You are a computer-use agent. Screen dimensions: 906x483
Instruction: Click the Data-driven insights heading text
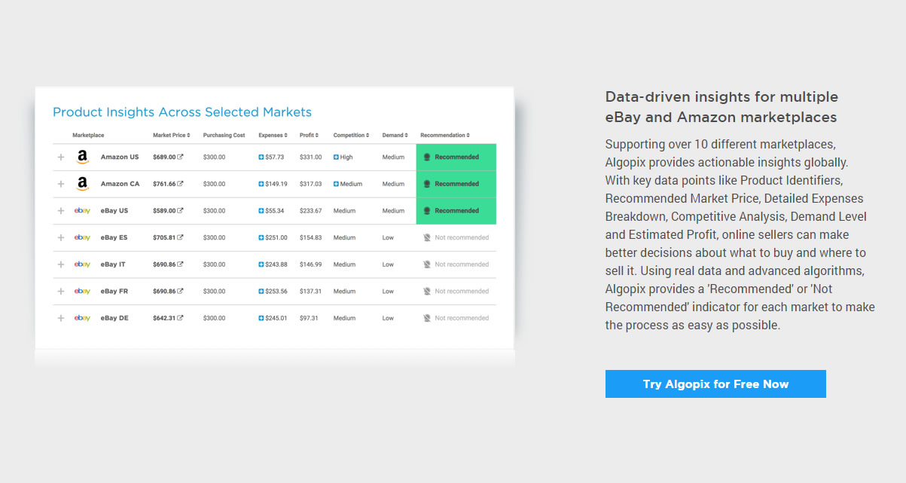(721, 107)
